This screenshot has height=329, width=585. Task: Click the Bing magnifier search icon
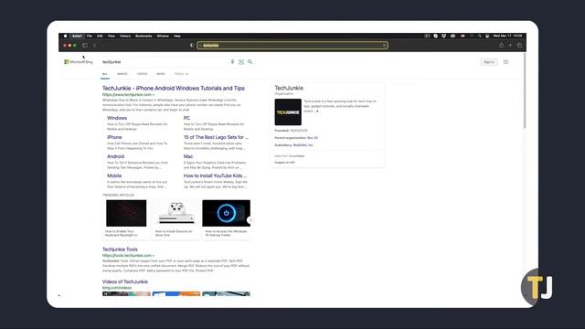[250, 62]
